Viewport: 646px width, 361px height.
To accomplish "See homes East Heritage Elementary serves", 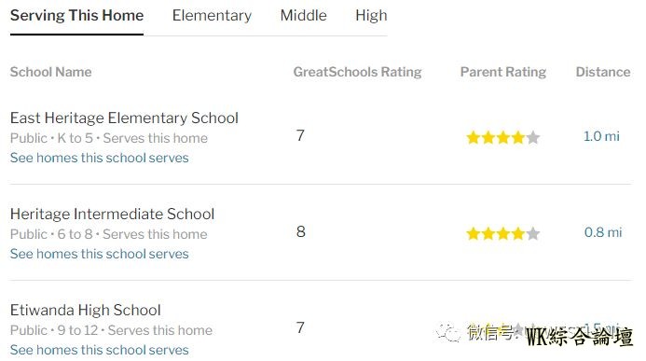I will click(x=100, y=158).
